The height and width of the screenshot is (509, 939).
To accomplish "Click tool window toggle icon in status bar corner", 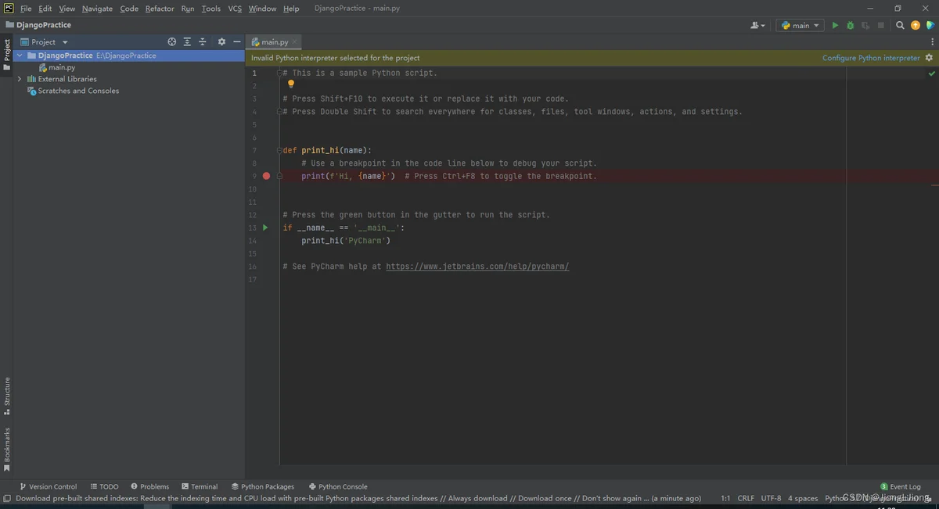I will 7,498.
